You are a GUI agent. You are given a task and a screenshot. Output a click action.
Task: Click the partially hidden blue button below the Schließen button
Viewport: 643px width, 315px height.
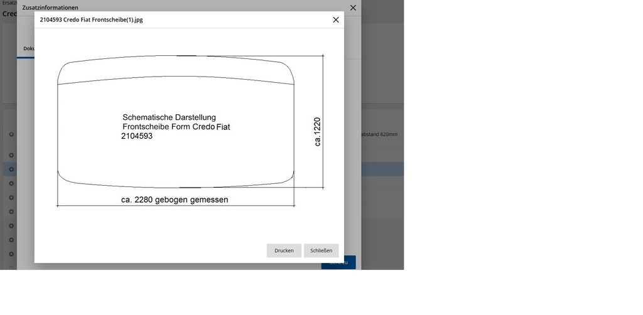[x=338, y=262]
